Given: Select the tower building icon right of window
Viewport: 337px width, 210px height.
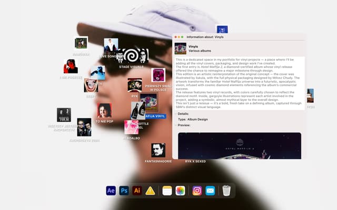Looking at the screenshot, I should pyautogui.click(x=310, y=96).
